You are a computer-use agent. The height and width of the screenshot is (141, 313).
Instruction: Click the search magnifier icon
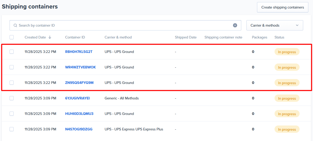(x=15, y=26)
